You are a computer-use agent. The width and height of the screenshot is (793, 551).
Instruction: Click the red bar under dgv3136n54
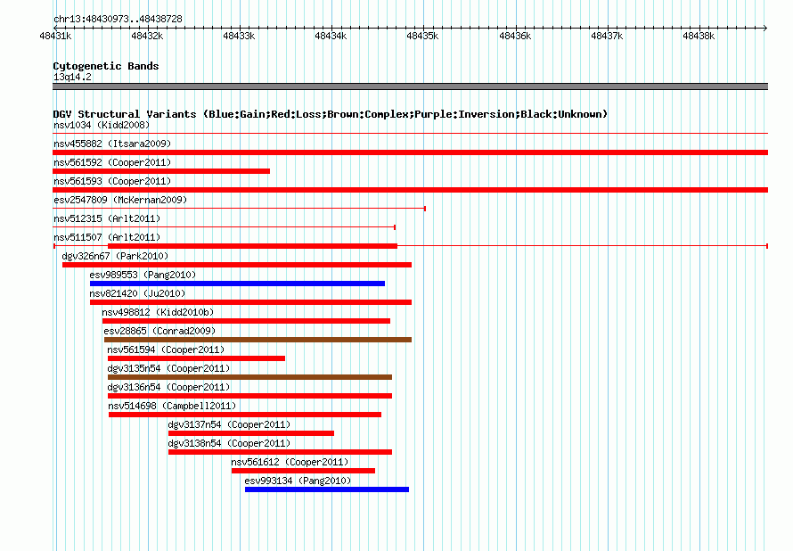(249, 396)
